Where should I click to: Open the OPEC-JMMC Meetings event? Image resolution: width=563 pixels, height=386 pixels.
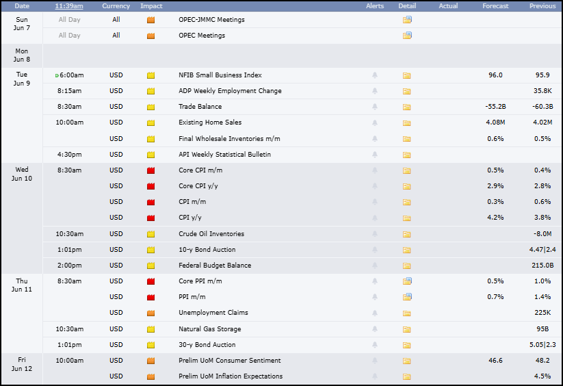(211, 20)
